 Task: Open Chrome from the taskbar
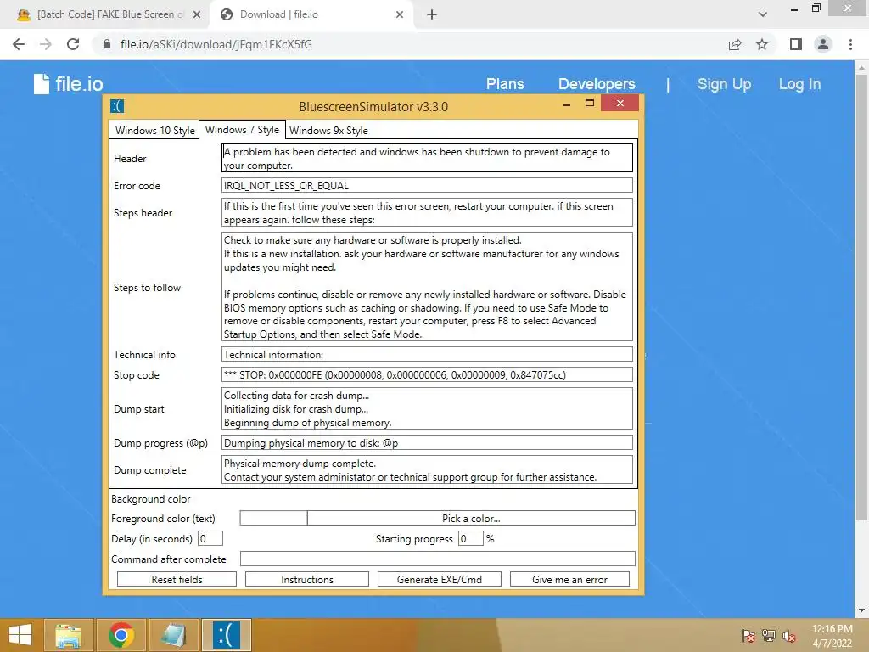(x=121, y=635)
